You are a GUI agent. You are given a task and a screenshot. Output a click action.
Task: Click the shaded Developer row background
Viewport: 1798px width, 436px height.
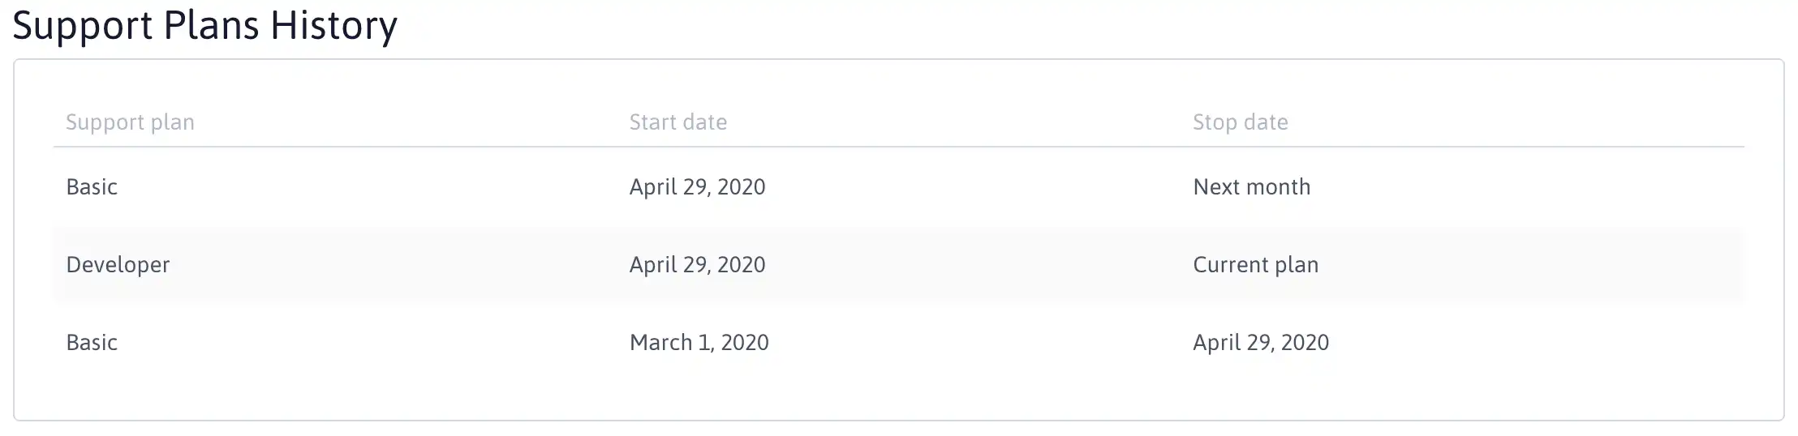898,265
